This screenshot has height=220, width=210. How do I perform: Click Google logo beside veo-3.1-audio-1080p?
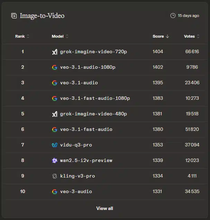pyautogui.click(x=54, y=67)
